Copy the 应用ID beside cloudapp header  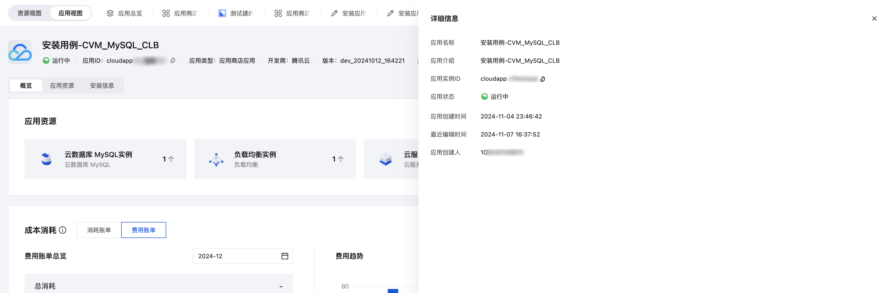[173, 60]
